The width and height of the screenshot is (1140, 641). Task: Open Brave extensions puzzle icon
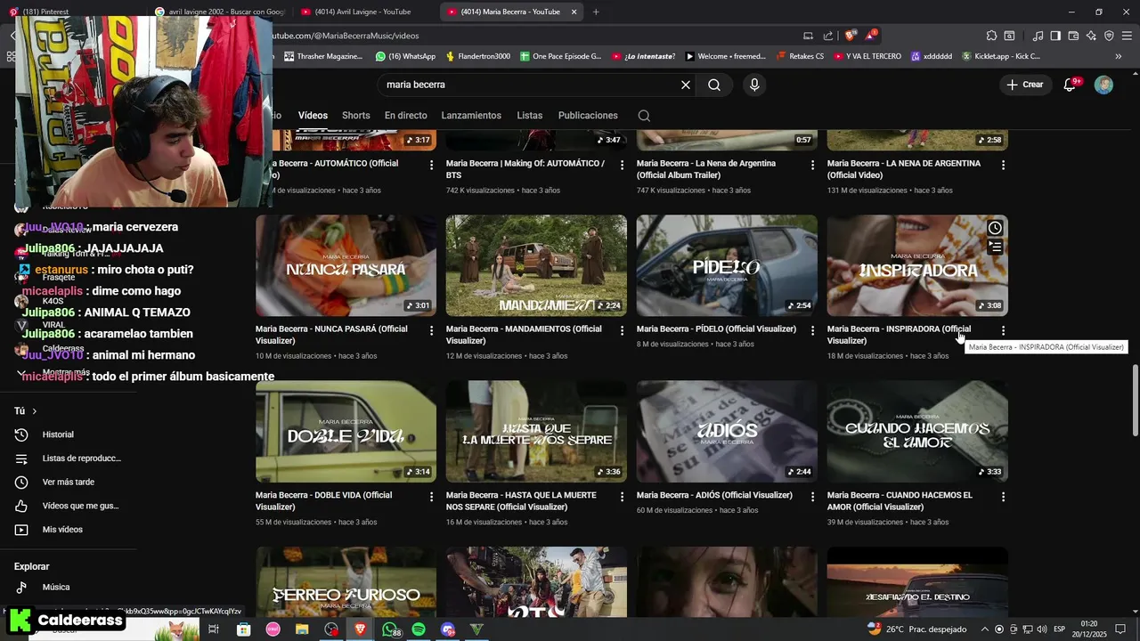tap(991, 36)
